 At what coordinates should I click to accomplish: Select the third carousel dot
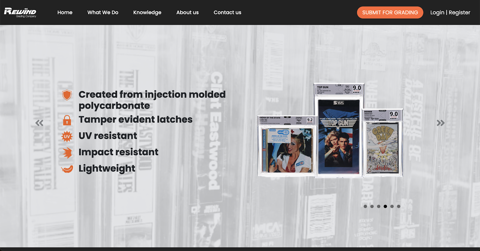tap(379, 206)
